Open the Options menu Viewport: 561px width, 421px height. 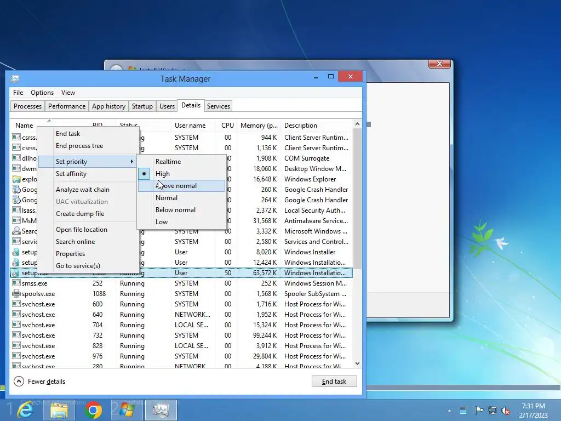tap(42, 92)
